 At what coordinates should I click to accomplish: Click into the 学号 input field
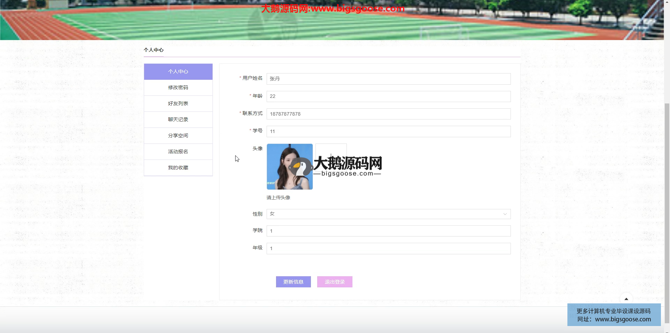pyautogui.click(x=388, y=132)
